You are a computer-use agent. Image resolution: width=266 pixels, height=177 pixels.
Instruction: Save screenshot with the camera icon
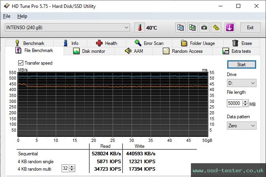pyautogui.click(x=204, y=28)
